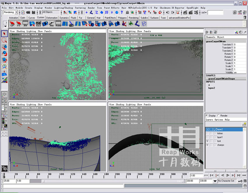Open the character set dropdown arrow
Screen dimensions: 248x193
pyautogui.click(x=215, y=181)
